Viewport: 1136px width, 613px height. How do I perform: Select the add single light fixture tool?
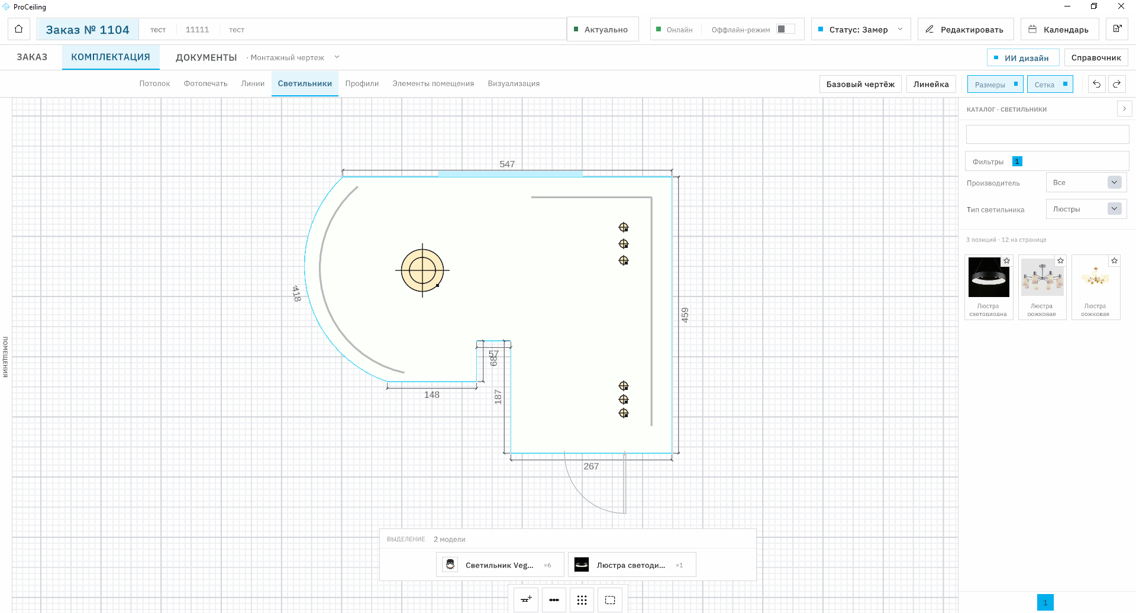pos(526,599)
